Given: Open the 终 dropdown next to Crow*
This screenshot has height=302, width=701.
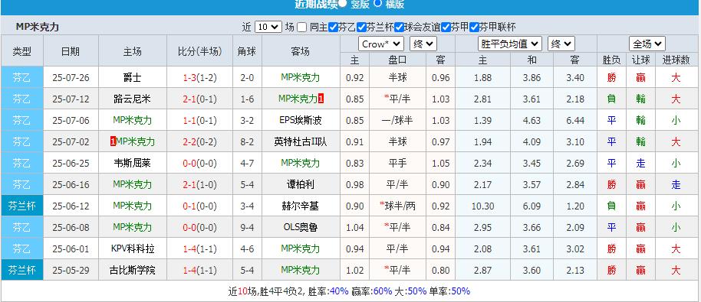Looking at the screenshot, I should (x=423, y=44).
